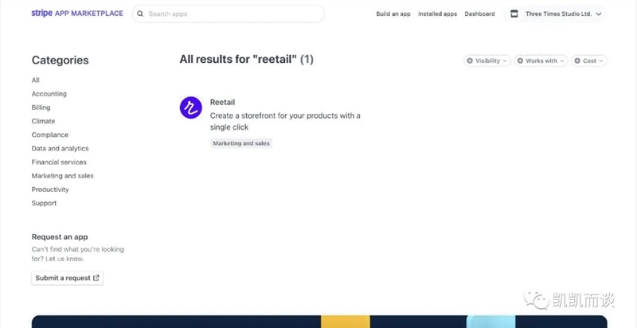Open the Reetail result title
This screenshot has width=637, height=328.
pos(222,102)
